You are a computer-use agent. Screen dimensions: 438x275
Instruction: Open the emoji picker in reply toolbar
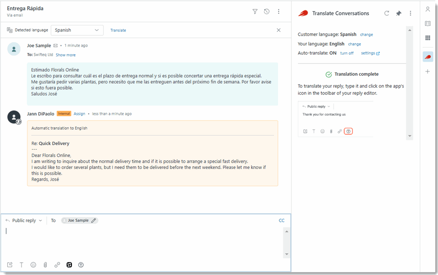[x=33, y=265]
